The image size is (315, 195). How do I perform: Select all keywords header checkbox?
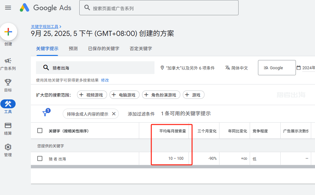pos(40,131)
